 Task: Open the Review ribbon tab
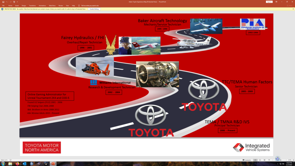[60, 6]
